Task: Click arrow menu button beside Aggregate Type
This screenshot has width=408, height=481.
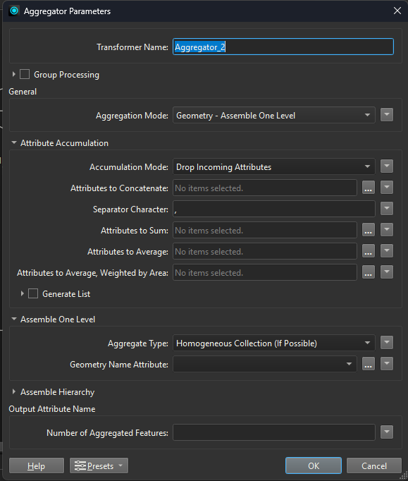Action: tap(387, 343)
